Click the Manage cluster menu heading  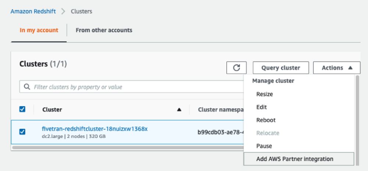(273, 81)
